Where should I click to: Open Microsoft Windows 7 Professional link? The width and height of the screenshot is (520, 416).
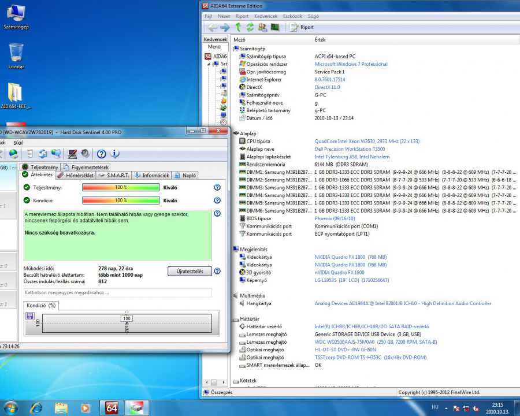351,64
